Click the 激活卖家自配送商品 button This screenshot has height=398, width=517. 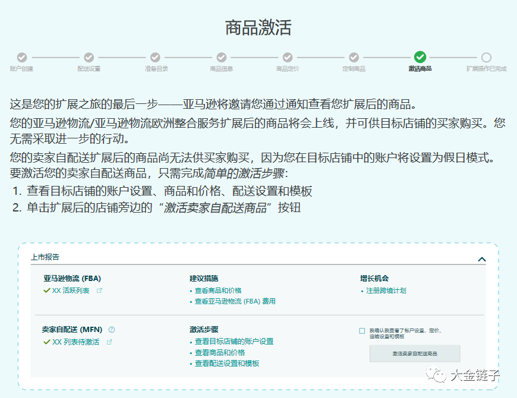pyautogui.click(x=417, y=353)
